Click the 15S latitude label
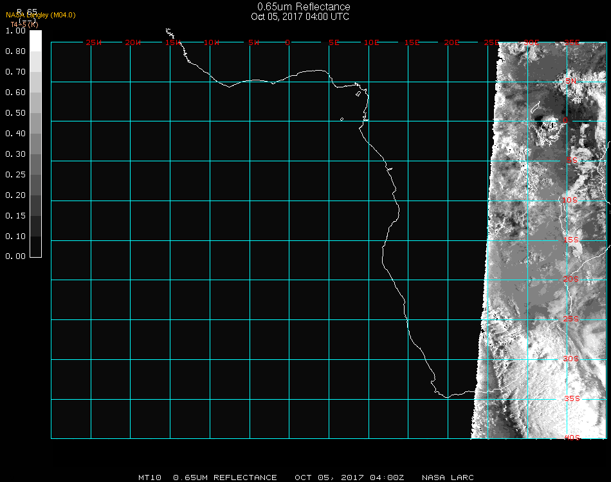 click(570, 240)
